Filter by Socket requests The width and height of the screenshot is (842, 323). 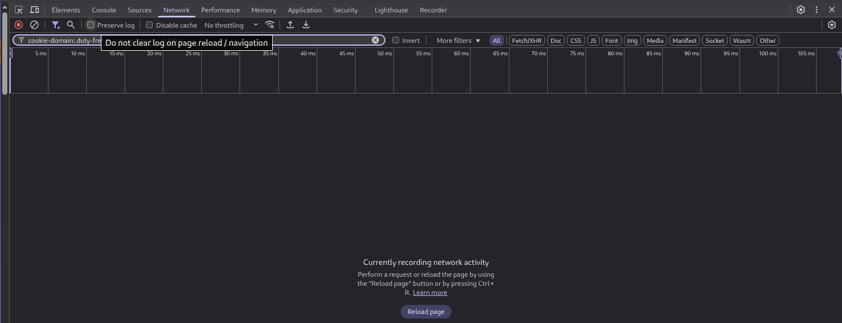coord(715,41)
